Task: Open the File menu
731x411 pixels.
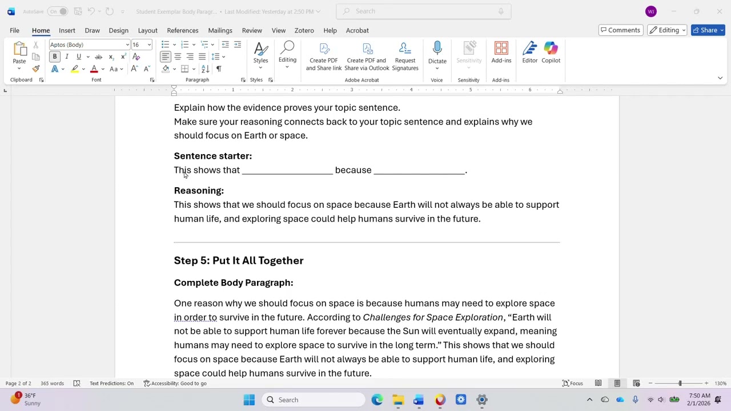Action: pyautogui.click(x=14, y=30)
